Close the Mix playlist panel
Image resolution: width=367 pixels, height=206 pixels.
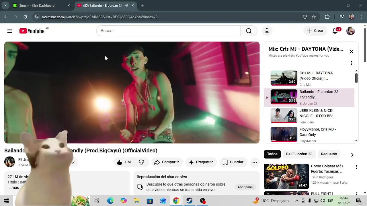(x=351, y=51)
